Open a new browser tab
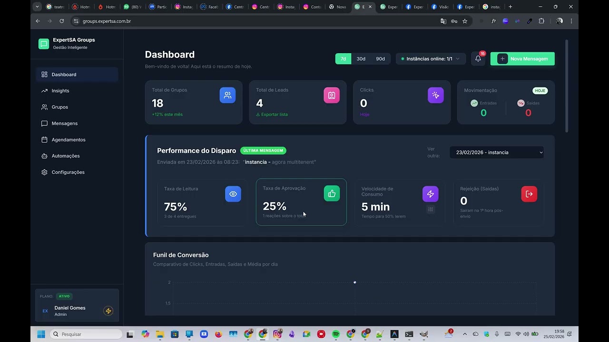The height and width of the screenshot is (342, 609). tap(511, 7)
